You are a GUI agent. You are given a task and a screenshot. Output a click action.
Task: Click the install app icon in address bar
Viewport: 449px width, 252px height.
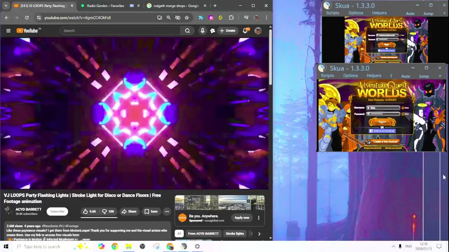point(160,17)
